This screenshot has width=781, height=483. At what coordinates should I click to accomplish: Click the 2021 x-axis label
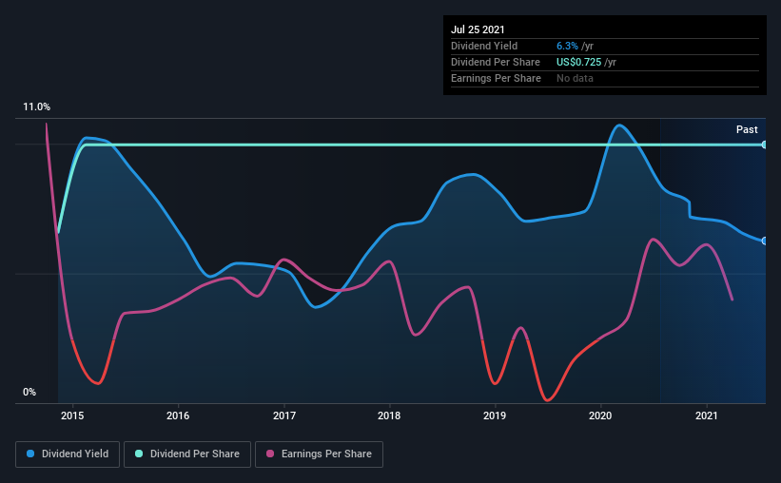(706, 415)
